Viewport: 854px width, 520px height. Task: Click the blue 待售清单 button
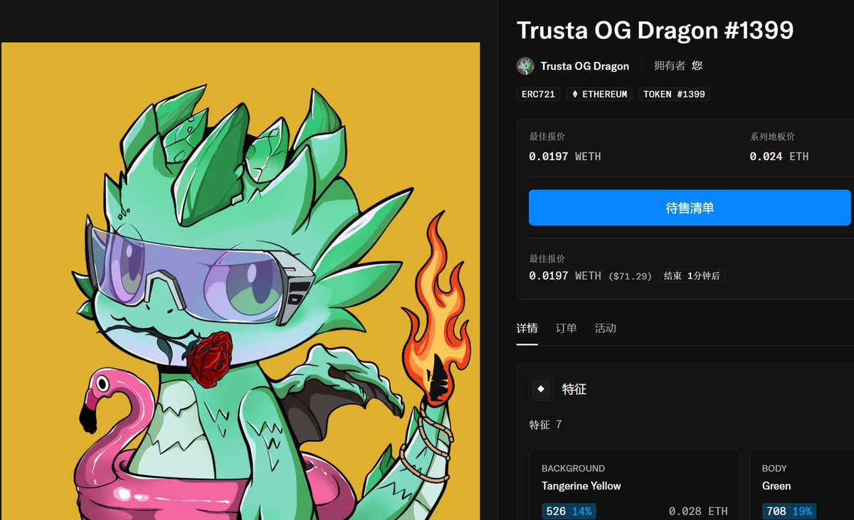(690, 208)
